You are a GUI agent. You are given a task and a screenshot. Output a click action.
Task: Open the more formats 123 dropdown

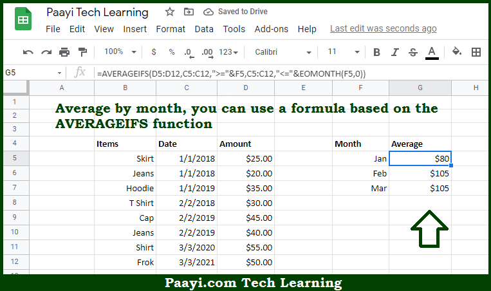(228, 52)
